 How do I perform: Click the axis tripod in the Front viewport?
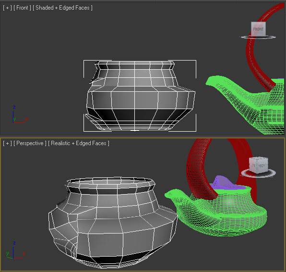coord(18,115)
